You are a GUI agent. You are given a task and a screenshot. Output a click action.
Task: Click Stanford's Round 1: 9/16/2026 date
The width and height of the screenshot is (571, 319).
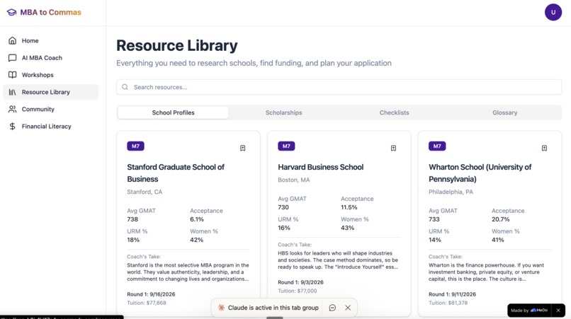[x=151, y=294]
